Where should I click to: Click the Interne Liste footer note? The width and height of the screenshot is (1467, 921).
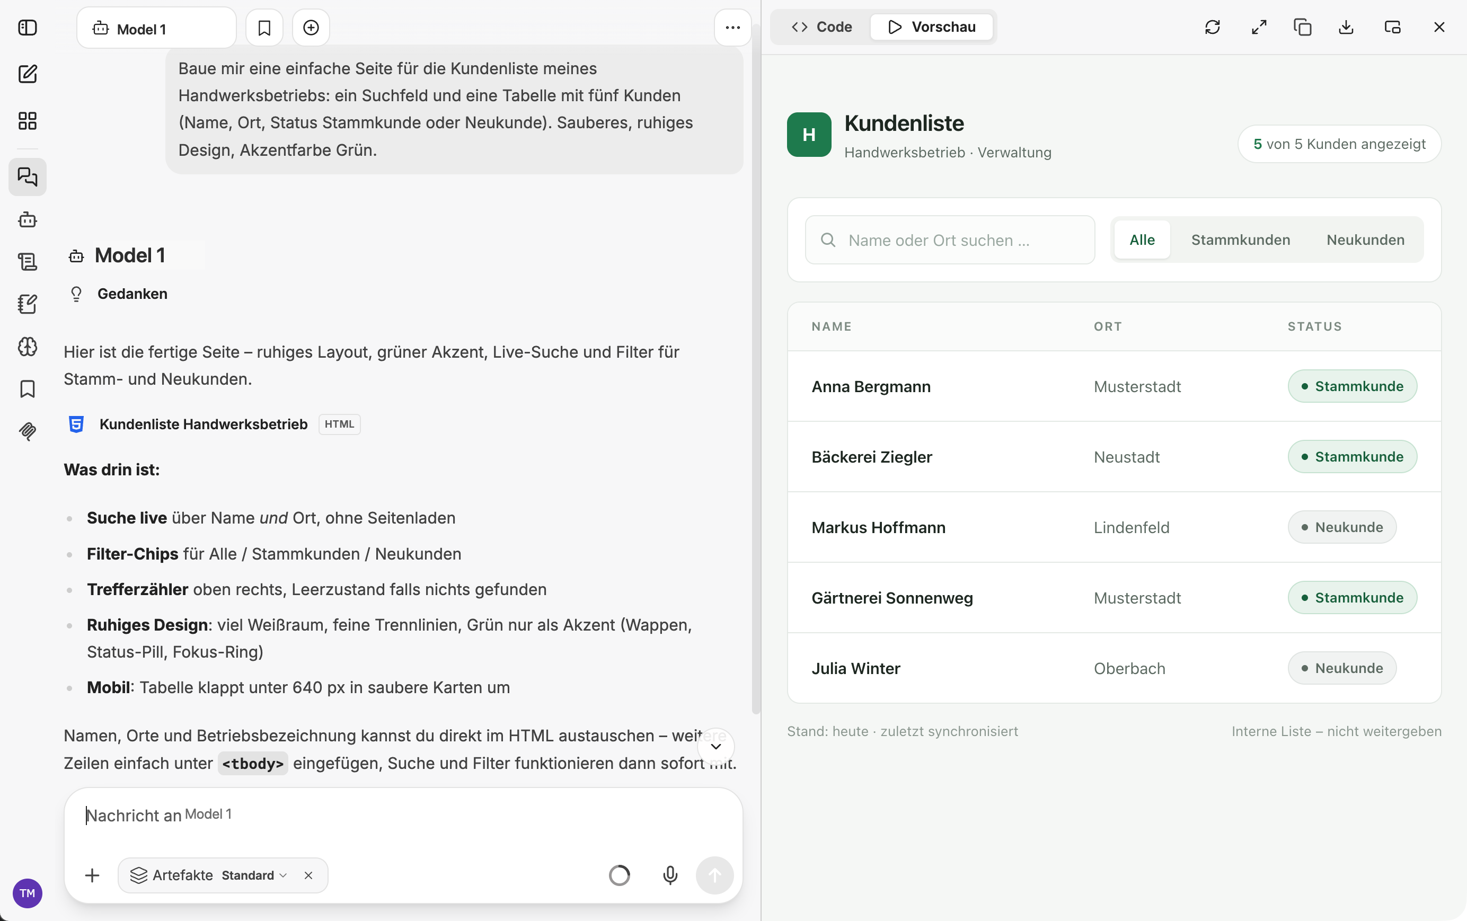(1336, 731)
